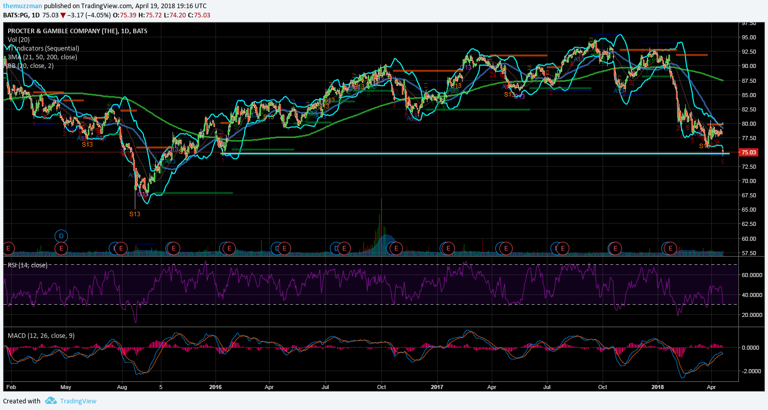768x410 pixels.
Task: Click the 2017 time axis label
Action: click(438, 388)
